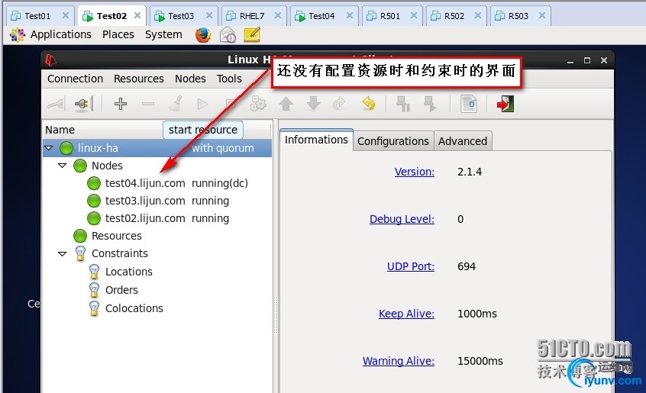Open the GNOME Places menu
Screen dimensions: 646x393
(118, 34)
